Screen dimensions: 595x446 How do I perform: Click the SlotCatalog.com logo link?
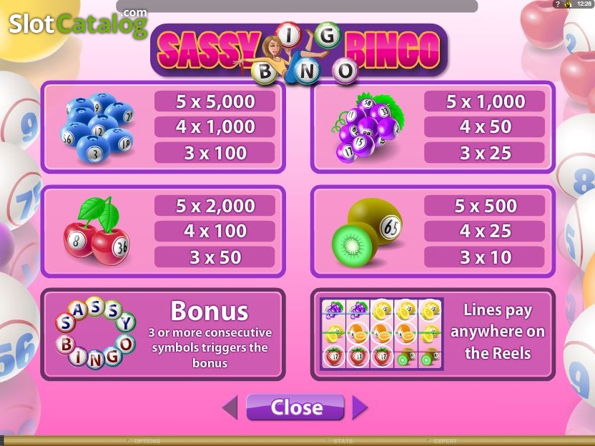[x=78, y=24]
